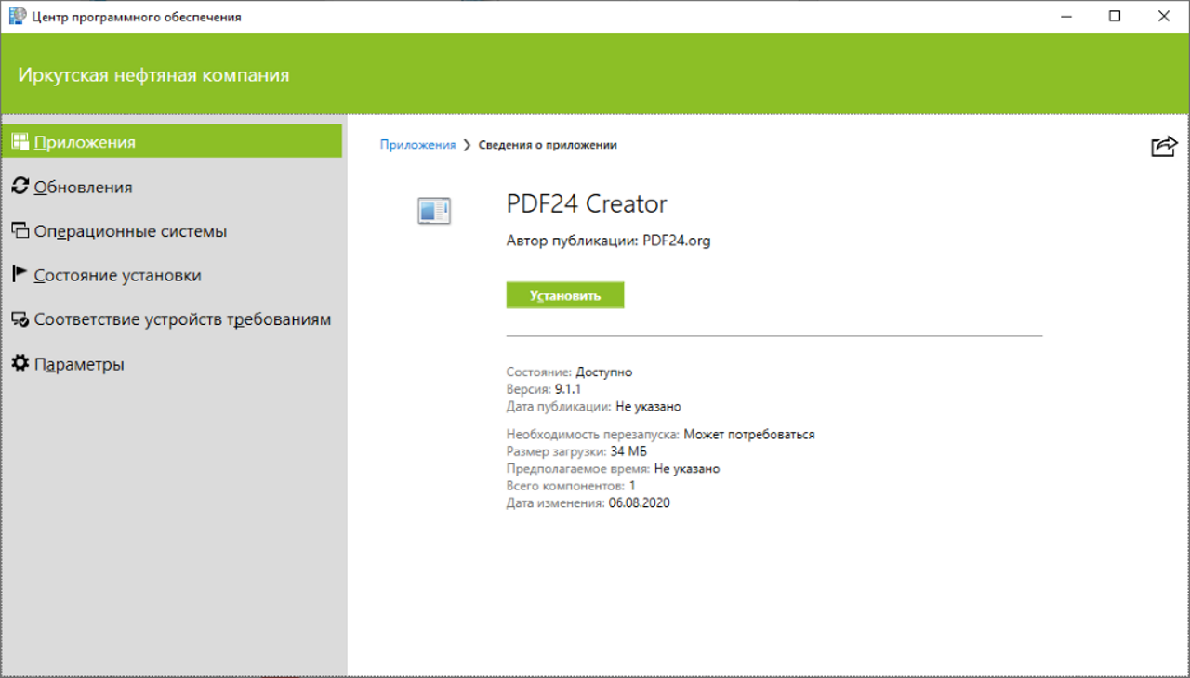Image resolution: width=1190 pixels, height=678 pixels.
Task: Click the restart value Может потребоваться
Action: pos(749,434)
